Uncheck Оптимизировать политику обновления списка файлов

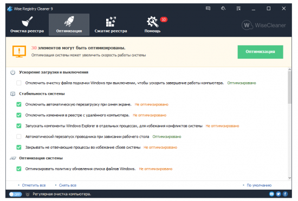click(x=19, y=169)
